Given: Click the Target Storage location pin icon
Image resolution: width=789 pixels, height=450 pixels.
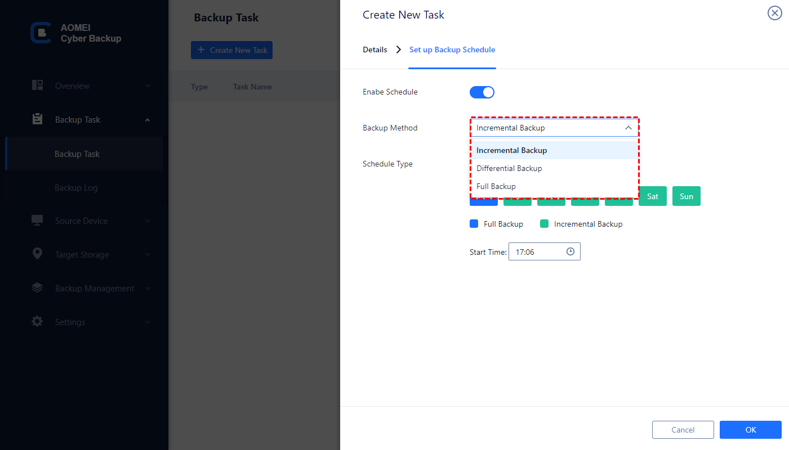Looking at the screenshot, I should [x=38, y=254].
